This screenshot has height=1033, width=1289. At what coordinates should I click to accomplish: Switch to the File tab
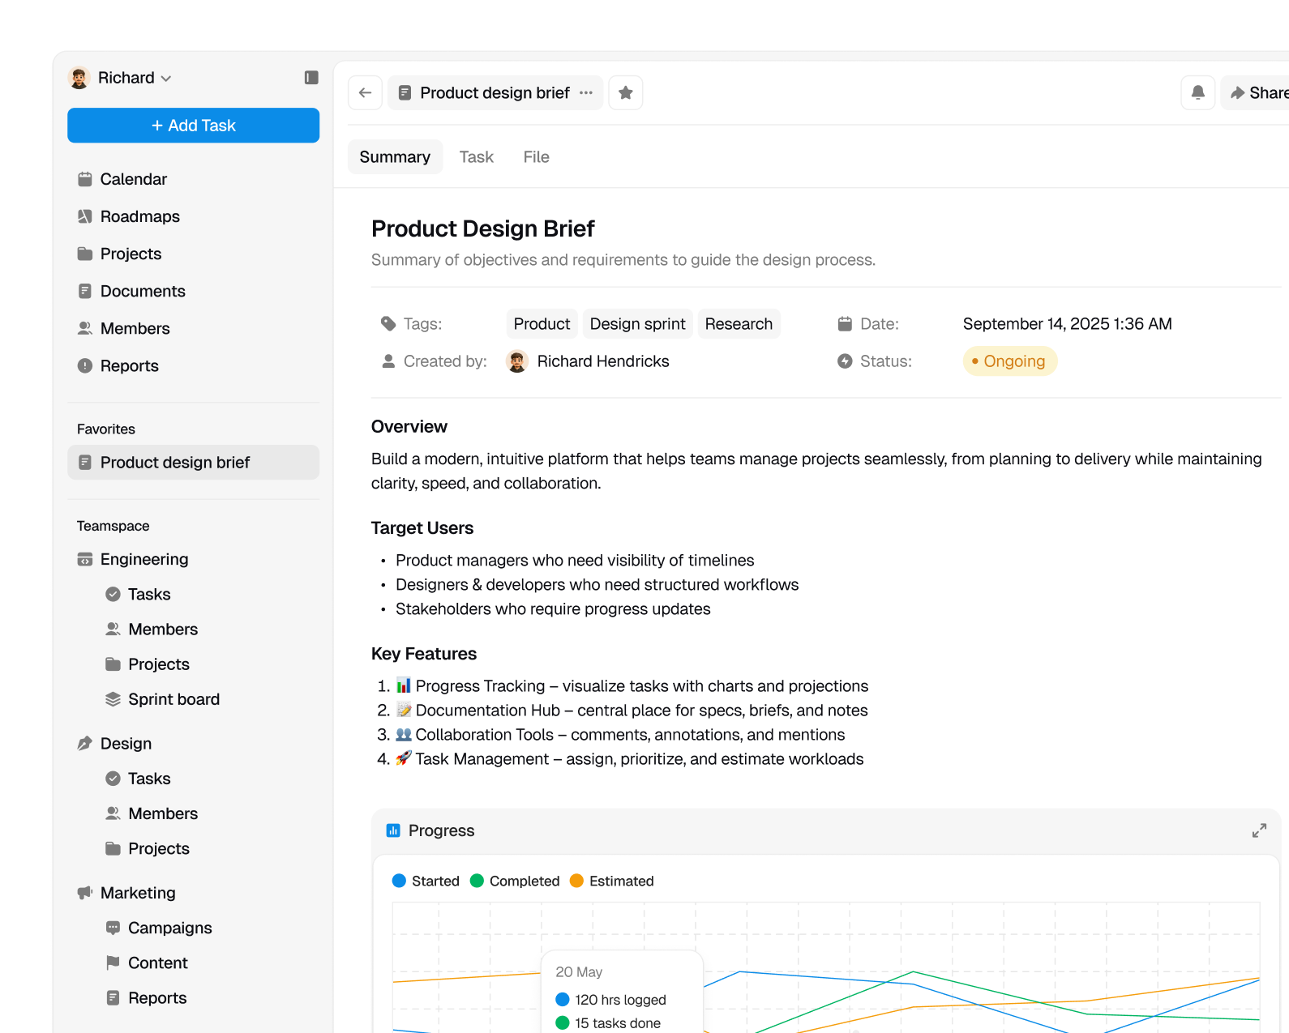(x=536, y=157)
